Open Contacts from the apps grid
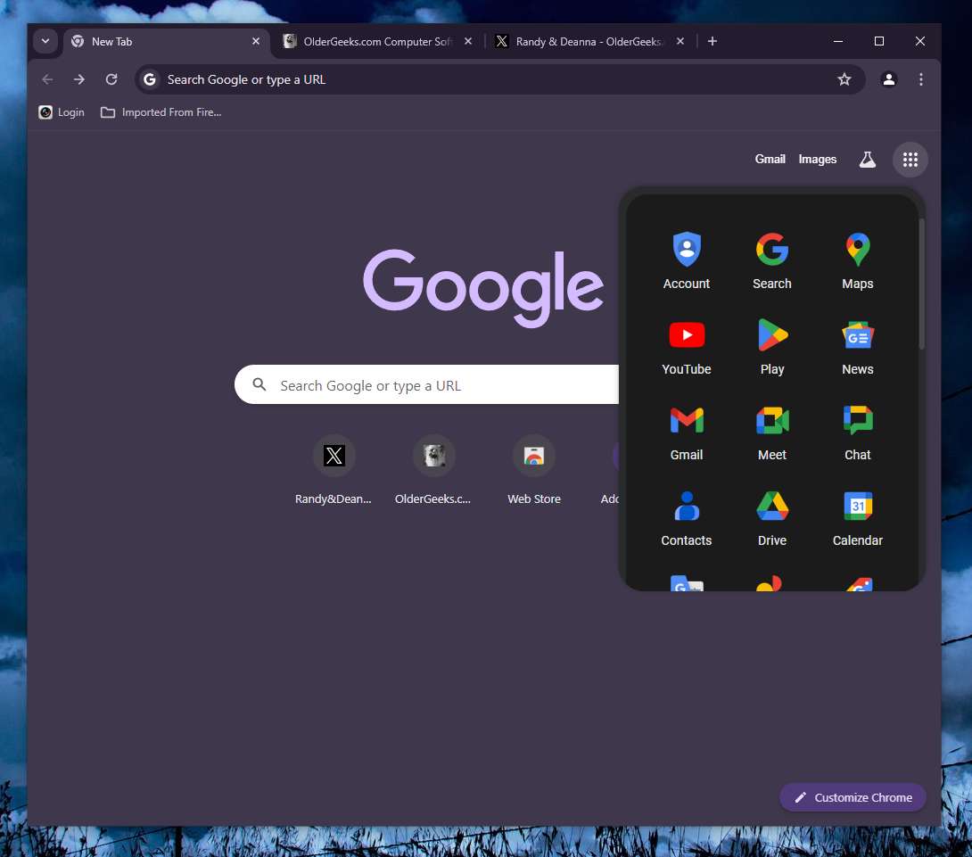 point(687,518)
